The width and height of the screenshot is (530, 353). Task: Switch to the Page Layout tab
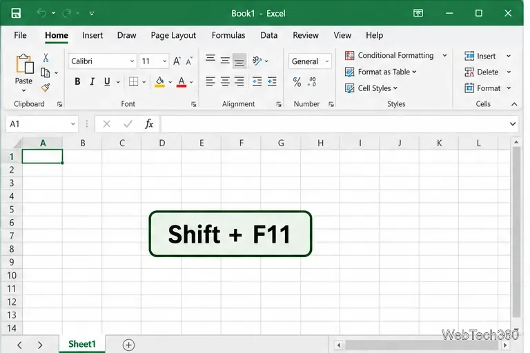[173, 35]
